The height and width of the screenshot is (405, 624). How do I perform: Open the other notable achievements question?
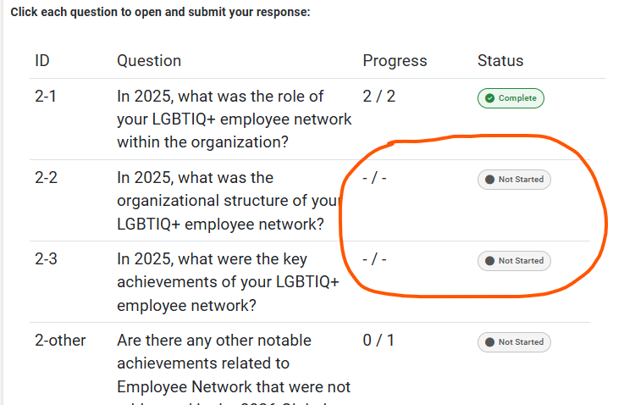(x=234, y=363)
